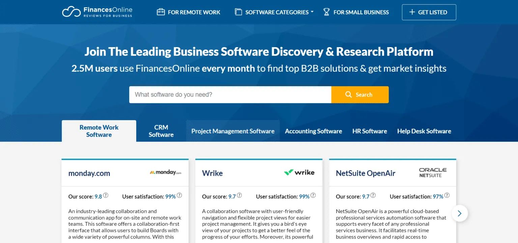Select the briefcase icon beside For Remote Work

(161, 12)
